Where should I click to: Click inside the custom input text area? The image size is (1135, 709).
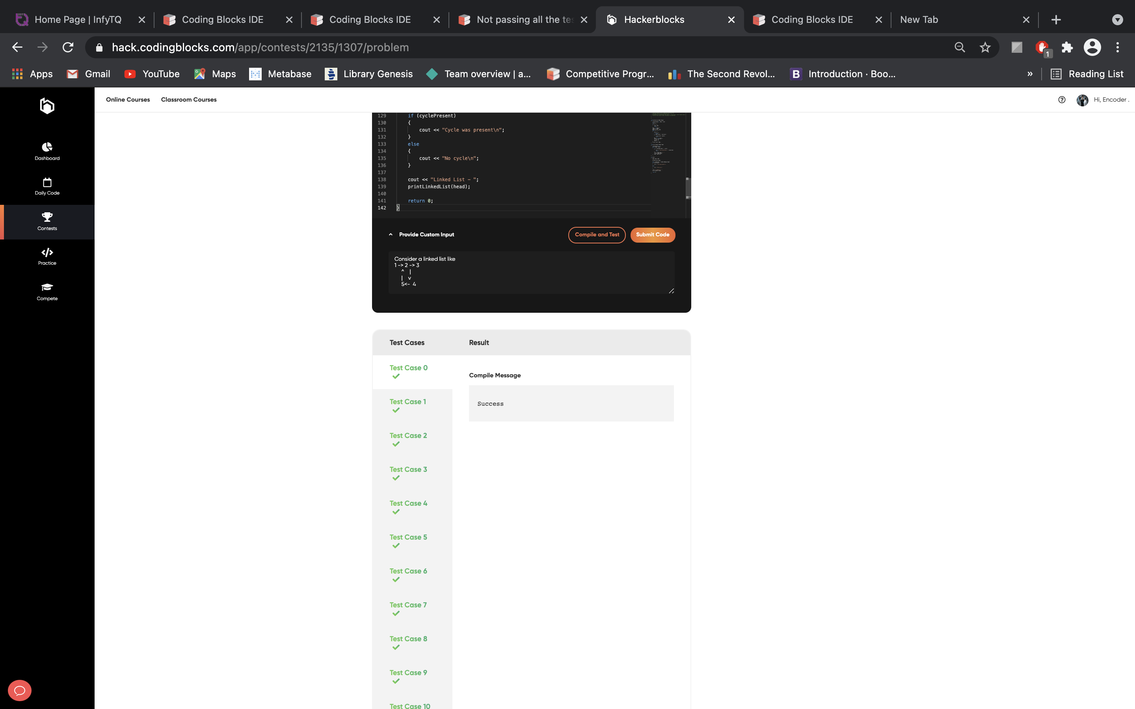point(530,272)
